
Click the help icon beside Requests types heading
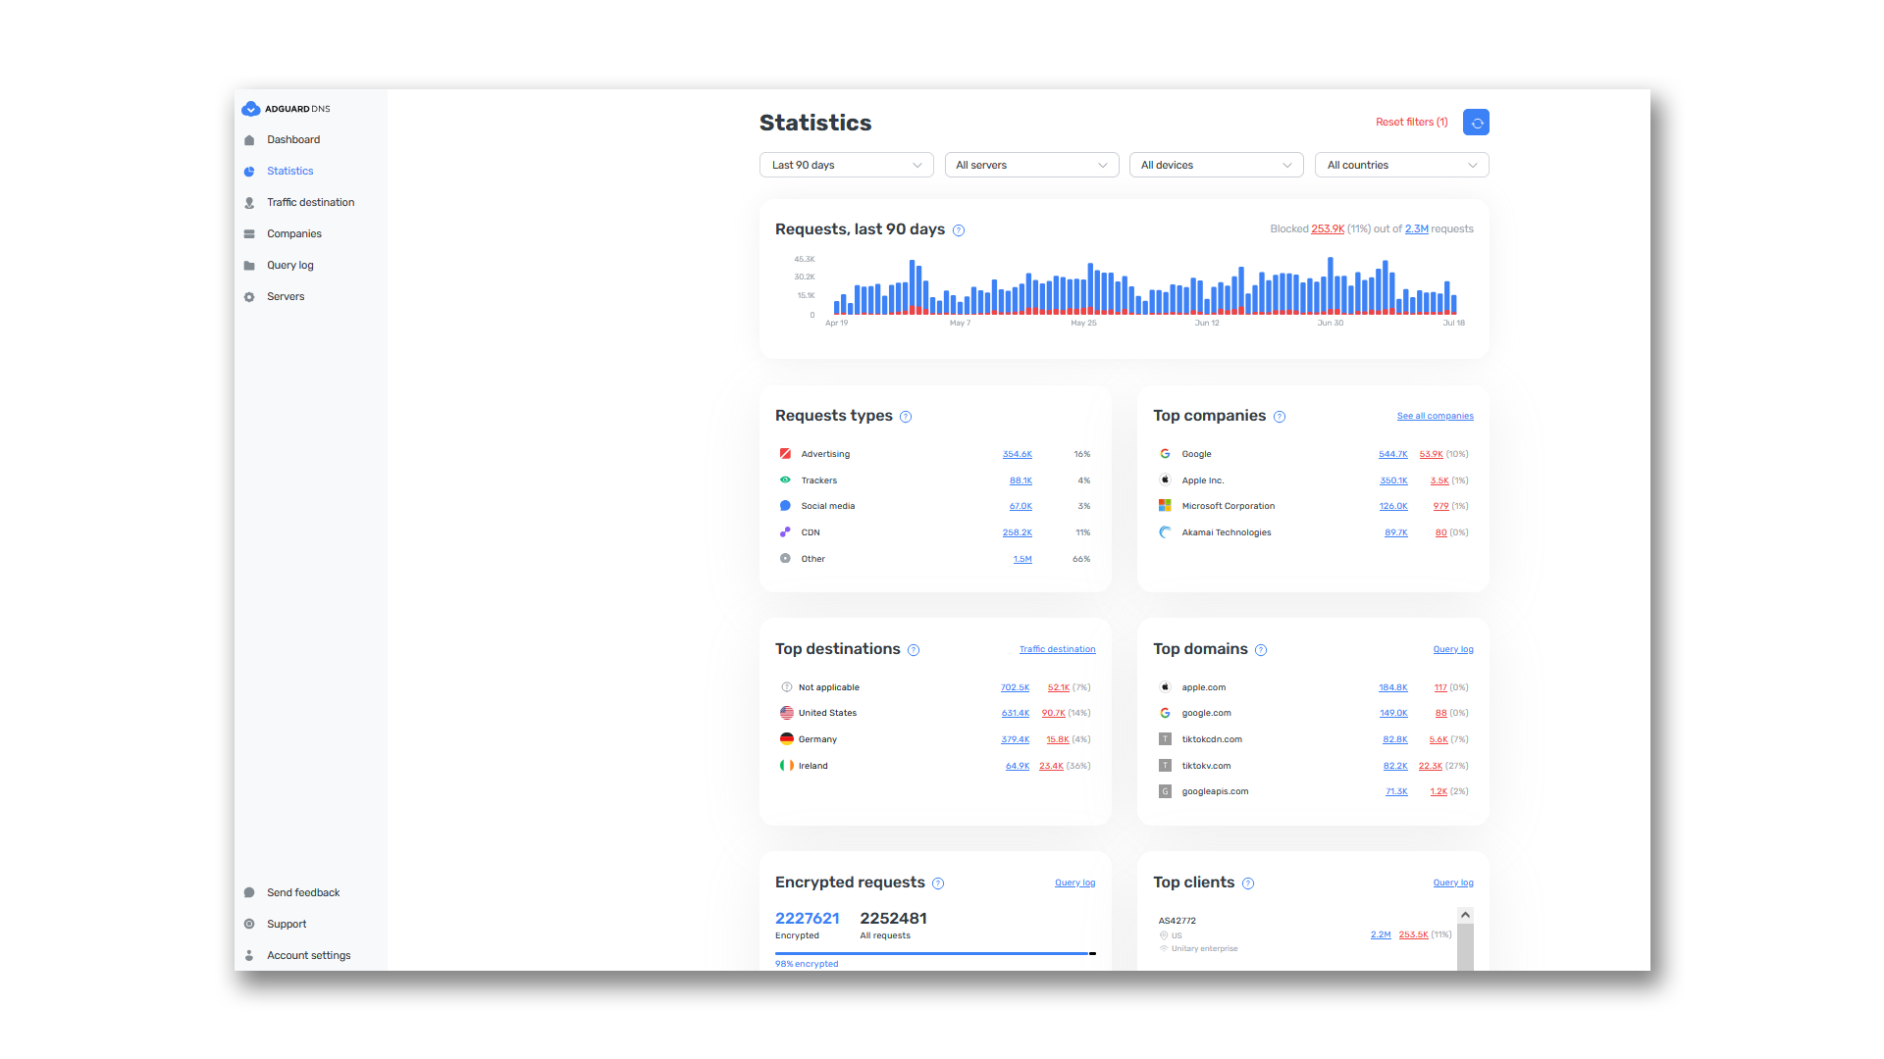[905, 416]
